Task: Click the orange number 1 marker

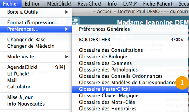Action: pyautogui.click(x=182, y=83)
